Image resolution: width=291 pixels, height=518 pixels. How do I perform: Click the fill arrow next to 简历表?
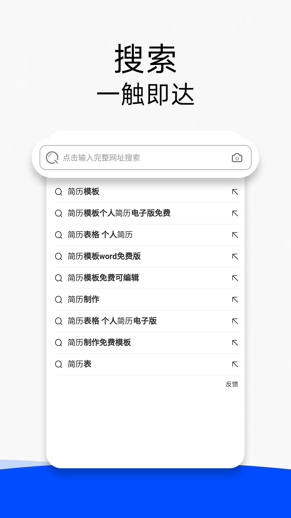[235, 364]
